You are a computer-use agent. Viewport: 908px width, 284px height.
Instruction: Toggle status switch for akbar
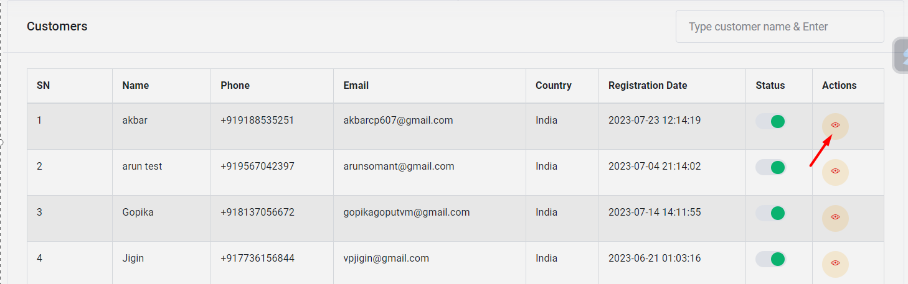click(771, 121)
